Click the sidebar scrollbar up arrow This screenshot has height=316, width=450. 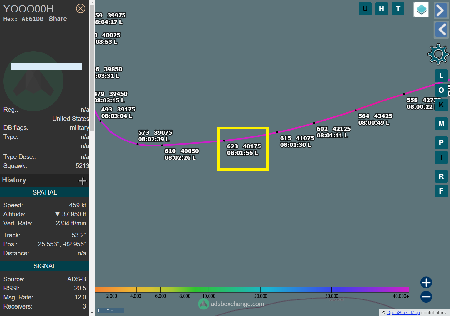(92, 3)
